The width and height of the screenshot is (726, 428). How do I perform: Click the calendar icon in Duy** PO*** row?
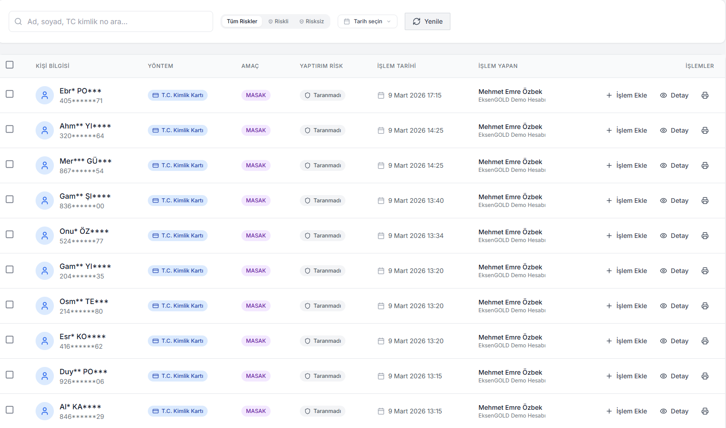pos(381,376)
